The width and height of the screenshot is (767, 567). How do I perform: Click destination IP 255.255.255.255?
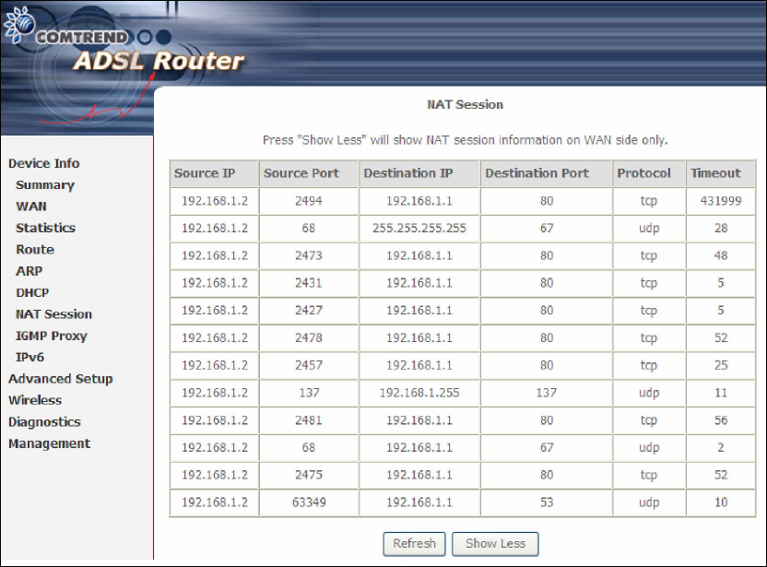coord(419,228)
